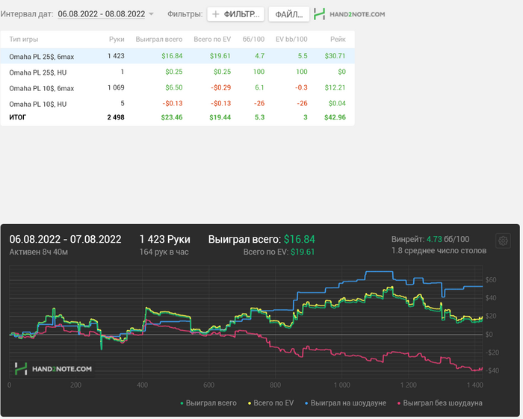The width and height of the screenshot is (523, 419).
Task: Sort by the Выиграл всего column header
Action: tap(159, 40)
